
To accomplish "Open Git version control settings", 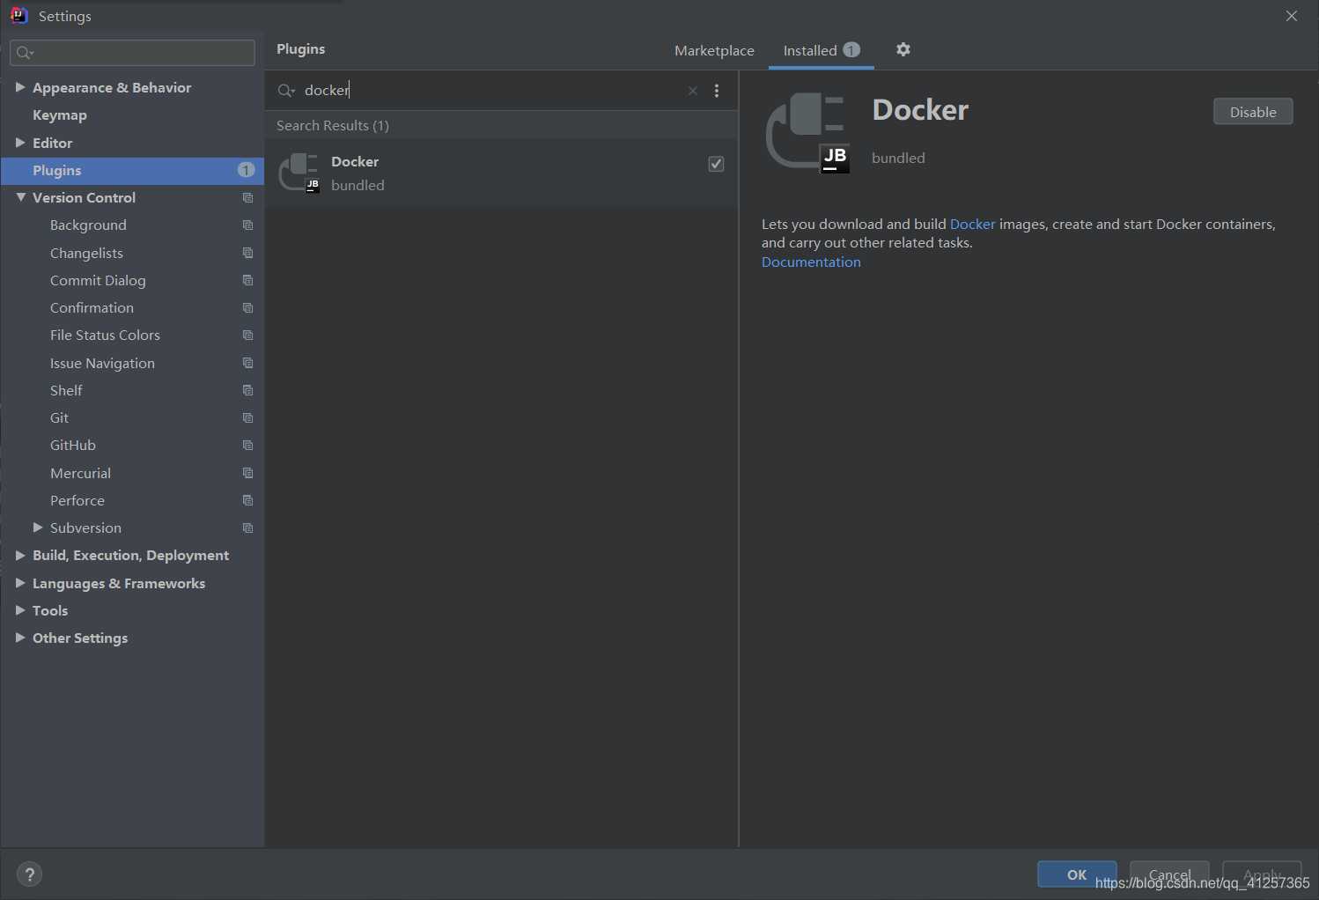I will coord(59,418).
